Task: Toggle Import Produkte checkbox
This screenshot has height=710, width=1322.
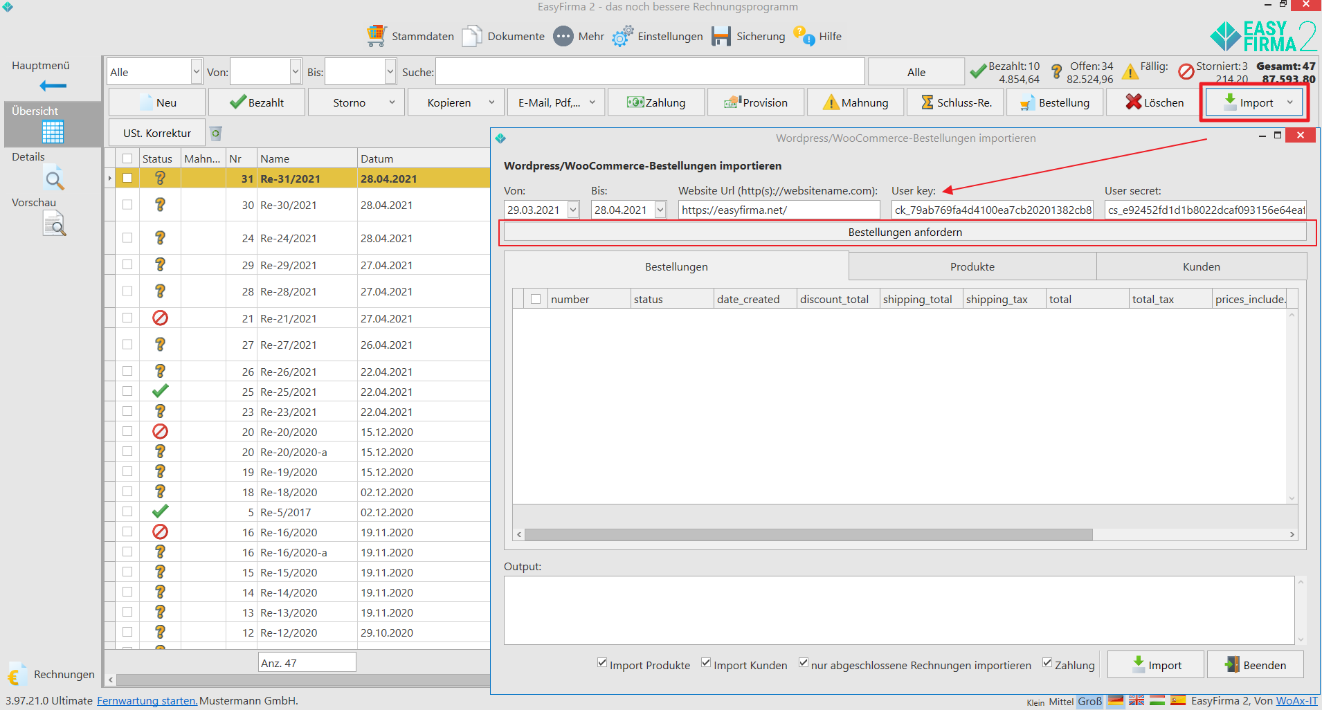Action: click(602, 663)
